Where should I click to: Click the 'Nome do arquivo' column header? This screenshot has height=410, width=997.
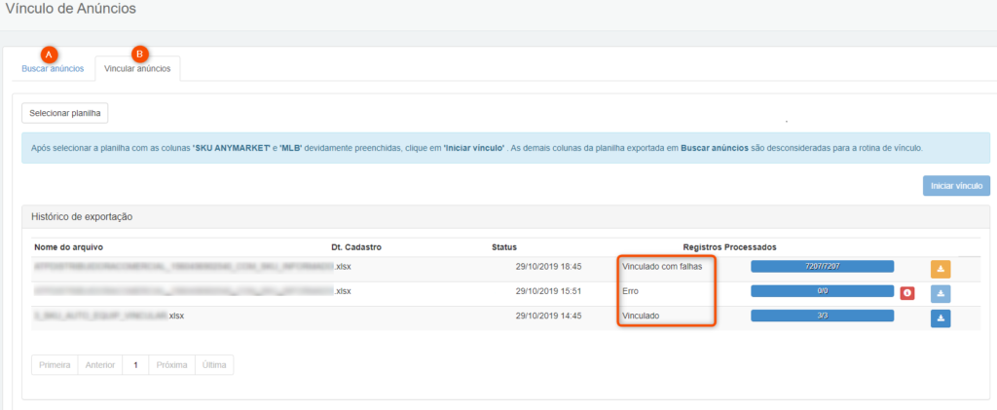69,246
